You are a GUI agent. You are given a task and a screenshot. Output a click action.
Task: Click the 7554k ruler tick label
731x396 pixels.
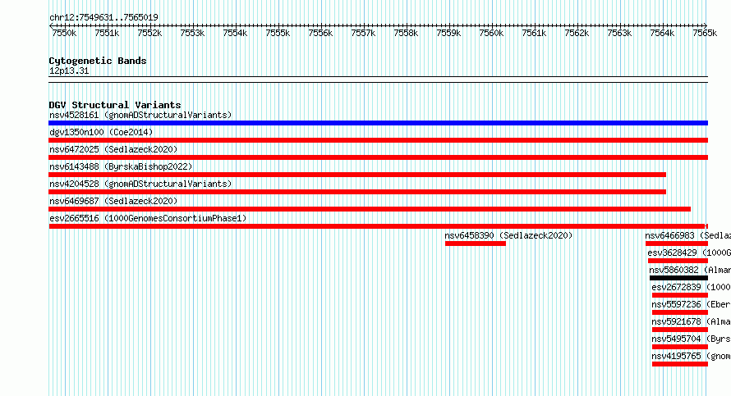(235, 33)
